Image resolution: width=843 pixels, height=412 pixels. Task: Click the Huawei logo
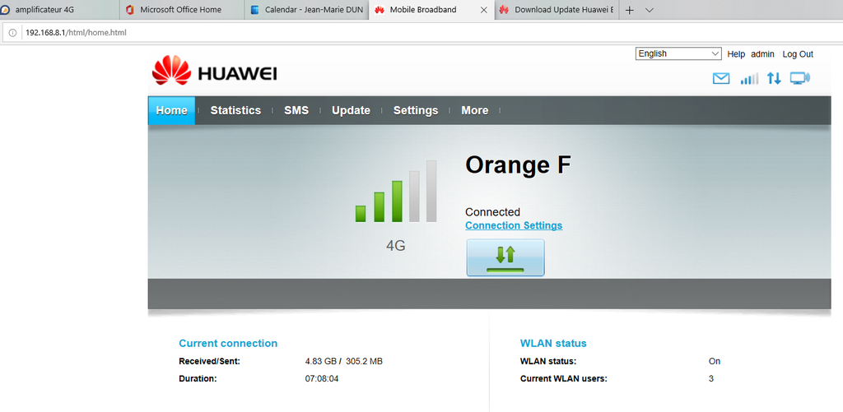click(215, 71)
